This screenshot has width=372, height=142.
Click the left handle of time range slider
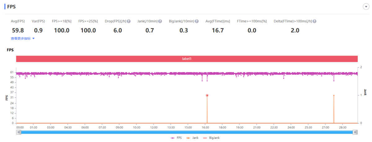[19, 132]
